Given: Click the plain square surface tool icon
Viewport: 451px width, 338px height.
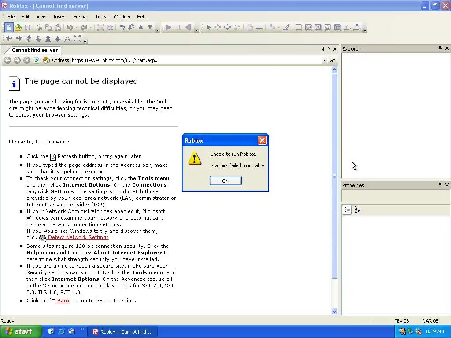Looking at the screenshot, I should pos(299,28).
